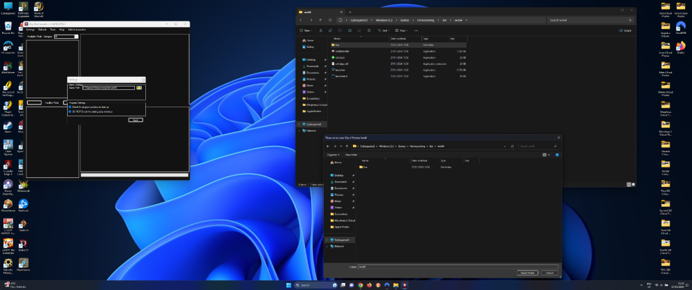Open the Sort dropdown in File Explorer
Screen dimensions: 692x290
pyautogui.click(x=383, y=30)
